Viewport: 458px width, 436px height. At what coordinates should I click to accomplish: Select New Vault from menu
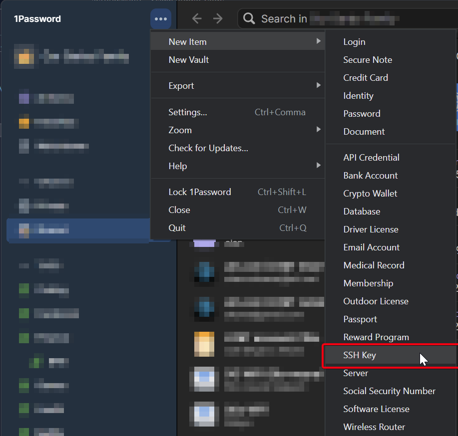click(189, 60)
